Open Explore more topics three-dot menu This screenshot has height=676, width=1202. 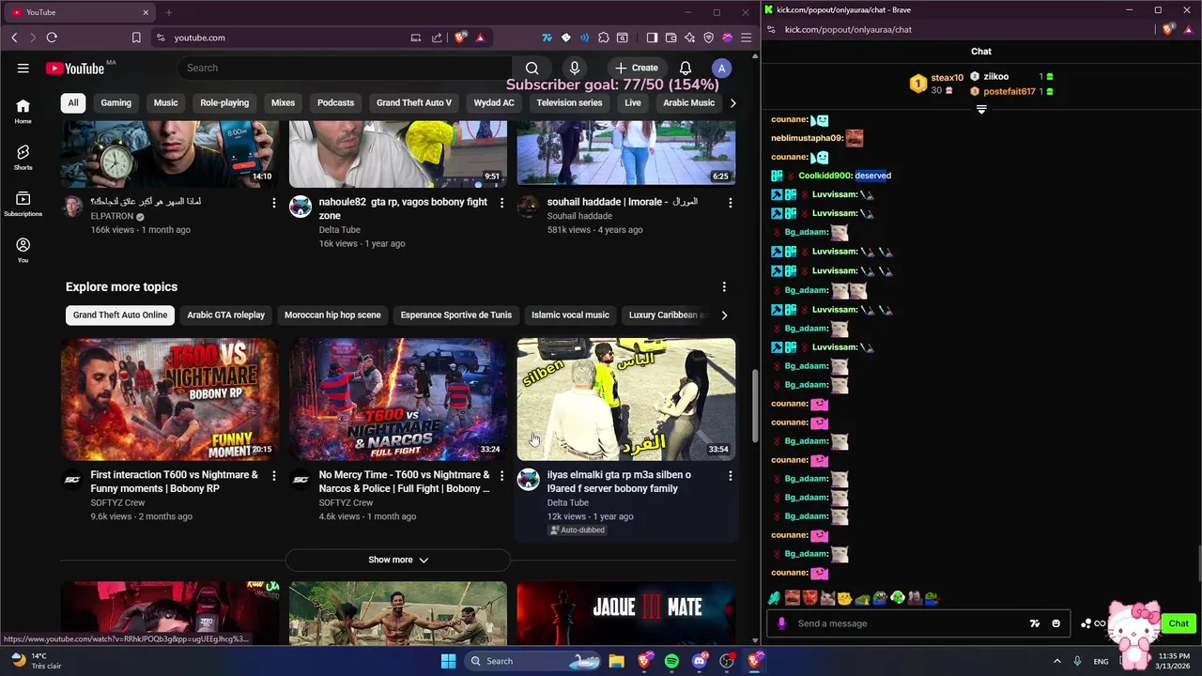pyautogui.click(x=723, y=287)
